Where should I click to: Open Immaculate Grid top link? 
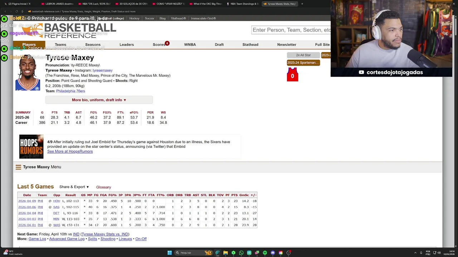tap(203, 18)
